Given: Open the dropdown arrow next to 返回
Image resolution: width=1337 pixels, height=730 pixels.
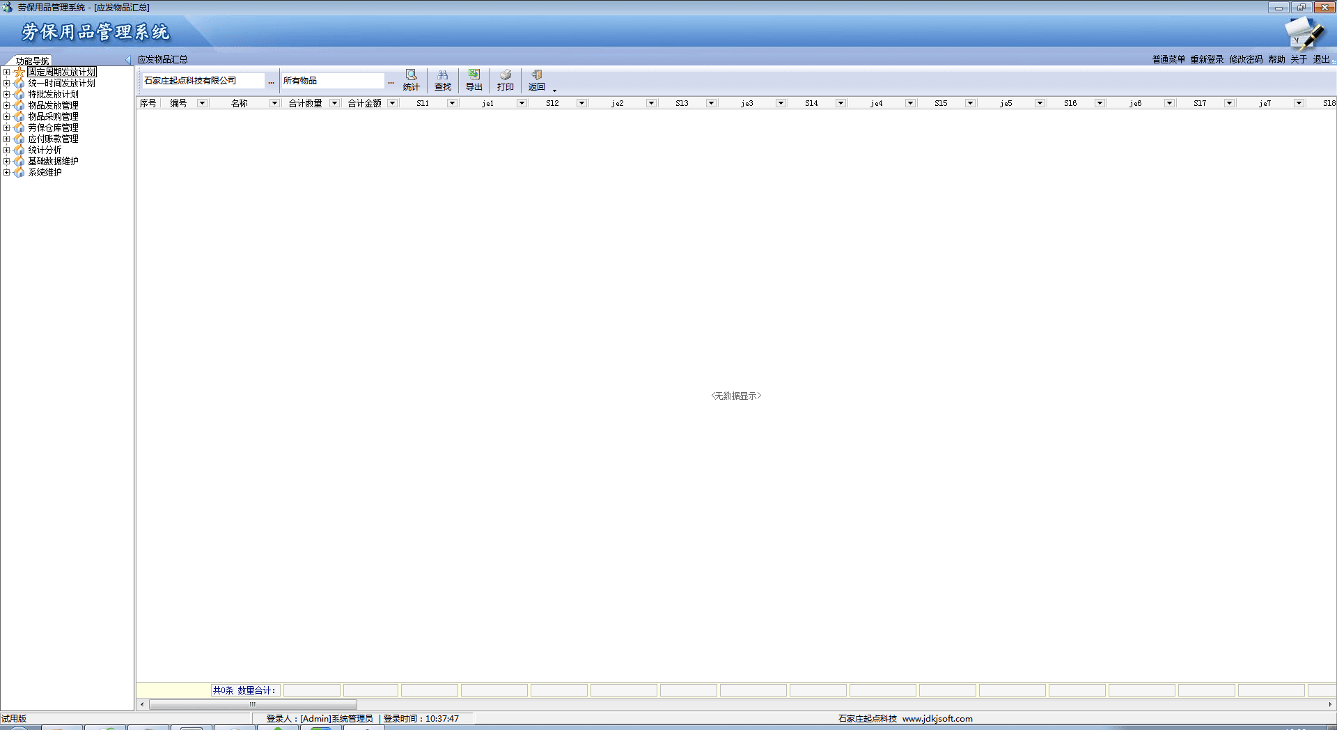Looking at the screenshot, I should click(x=555, y=90).
